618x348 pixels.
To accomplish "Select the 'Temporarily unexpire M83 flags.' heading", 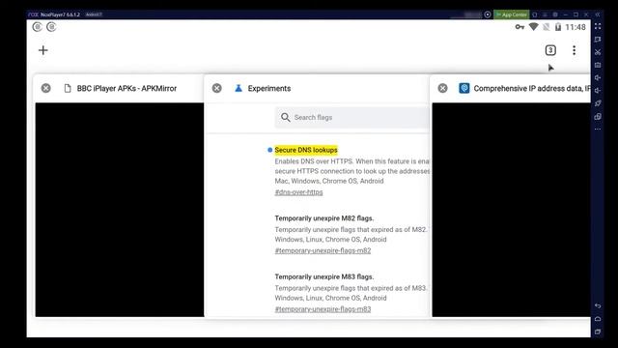I will click(324, 276).
